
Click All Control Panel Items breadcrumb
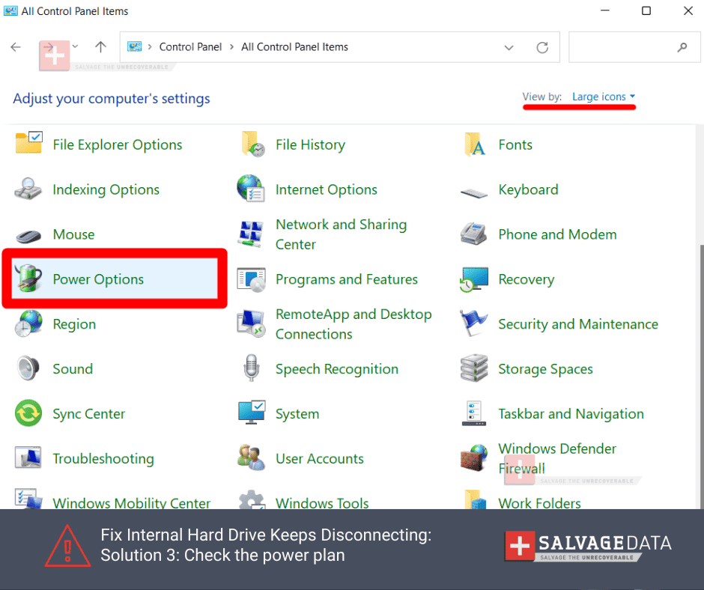pyautogui.click(x=294, y=46)
